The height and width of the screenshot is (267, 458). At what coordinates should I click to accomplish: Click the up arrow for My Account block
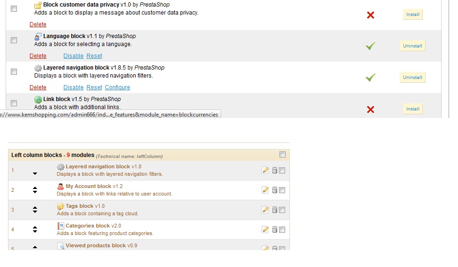coord(35,188)
